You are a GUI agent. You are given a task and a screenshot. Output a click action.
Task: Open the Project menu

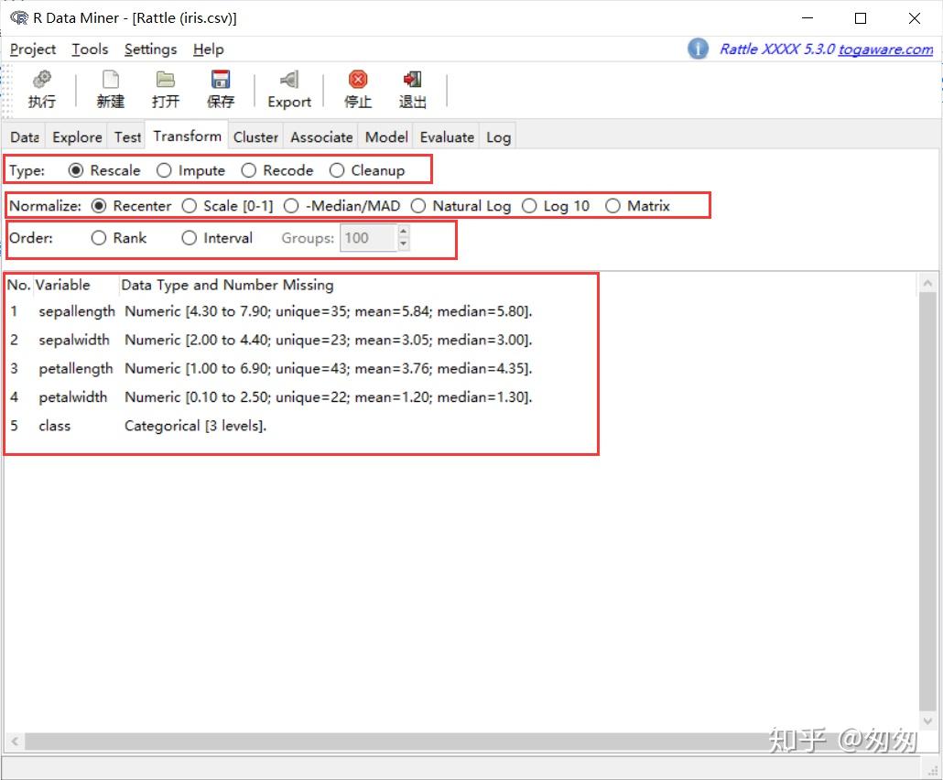point(33,49)
